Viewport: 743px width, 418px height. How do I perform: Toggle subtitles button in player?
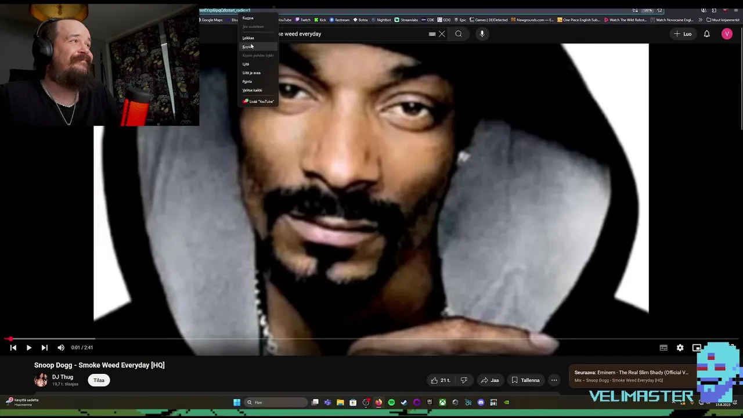click(663, 348)
